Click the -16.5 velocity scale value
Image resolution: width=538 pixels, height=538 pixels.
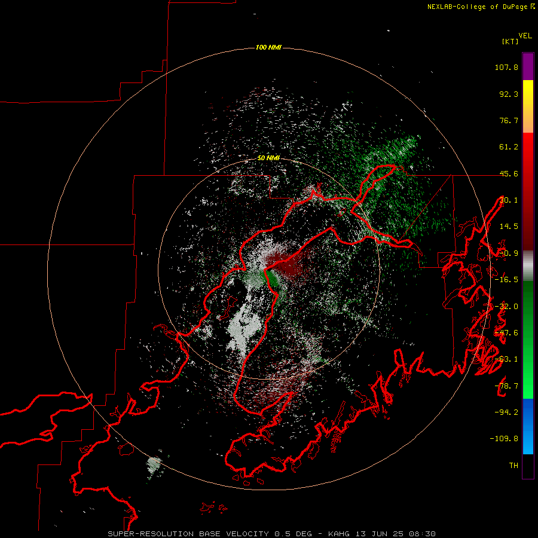pyautogui.click(x=506, y=280)
